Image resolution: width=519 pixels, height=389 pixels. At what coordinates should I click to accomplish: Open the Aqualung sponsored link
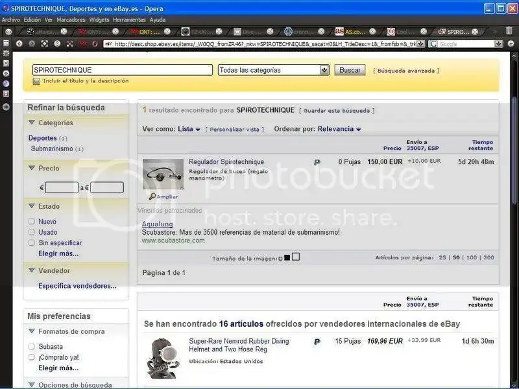click(x=157, y=224)
